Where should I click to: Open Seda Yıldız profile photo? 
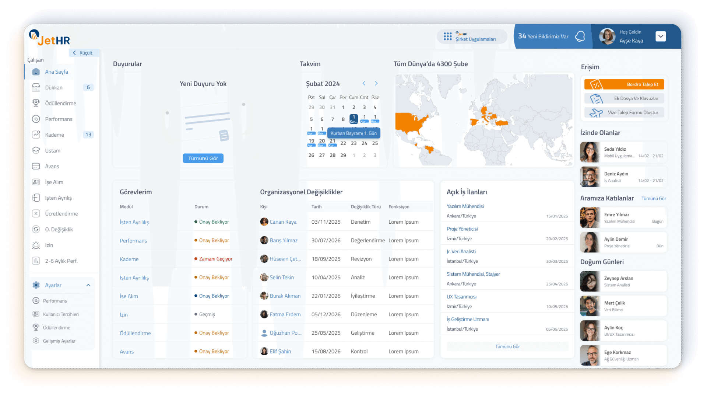click(590, 152)
